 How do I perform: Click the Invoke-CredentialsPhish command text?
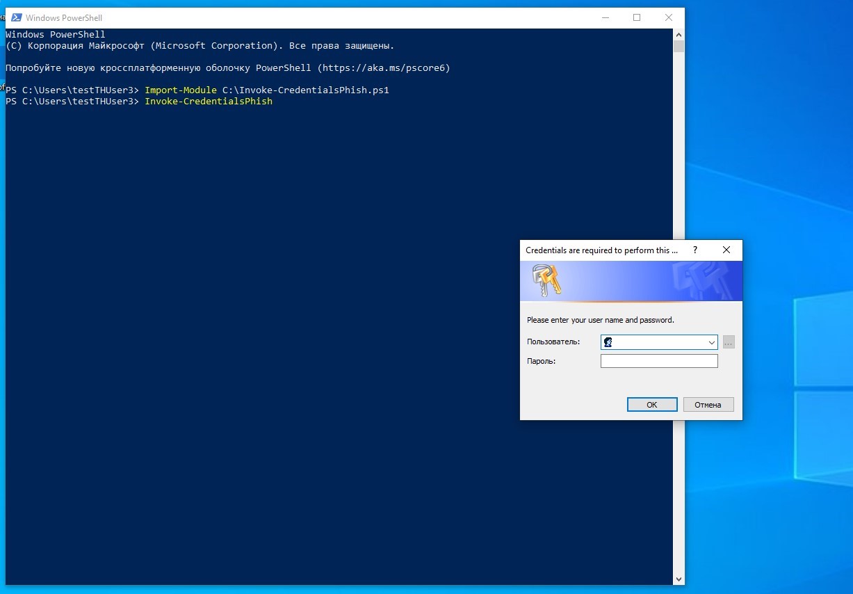coord(209,102)
